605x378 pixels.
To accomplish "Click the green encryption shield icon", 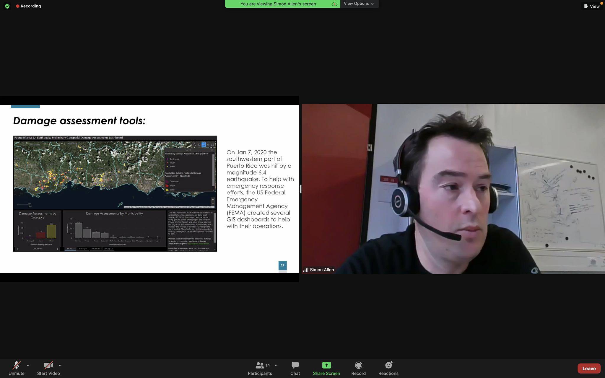I will [x=7, y=6].
